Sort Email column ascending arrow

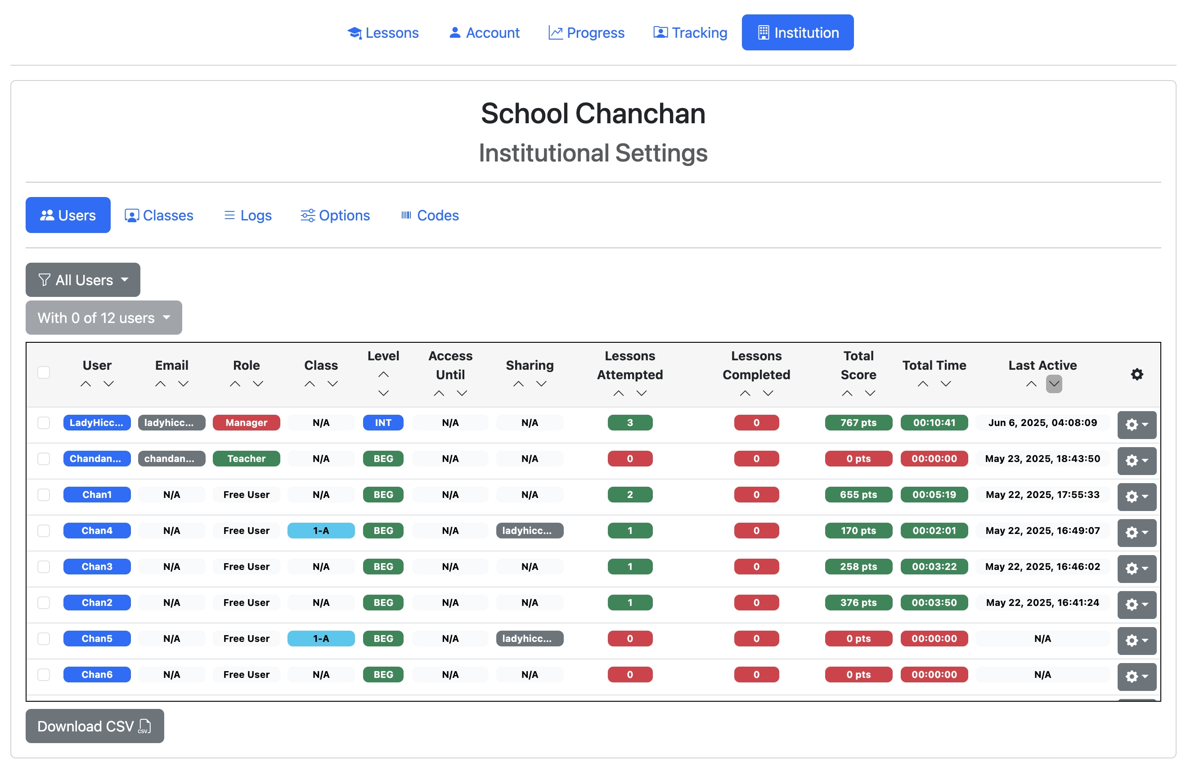tap(161, 384)
